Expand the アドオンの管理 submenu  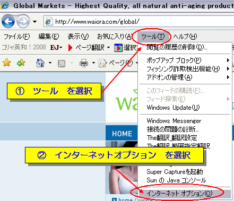185,77
